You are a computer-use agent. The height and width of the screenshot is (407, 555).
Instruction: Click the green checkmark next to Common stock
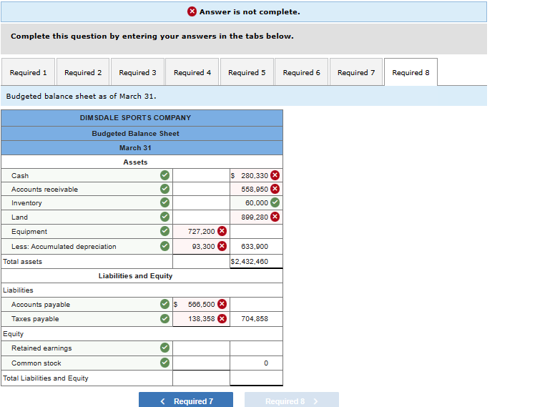tap(164, 363)
